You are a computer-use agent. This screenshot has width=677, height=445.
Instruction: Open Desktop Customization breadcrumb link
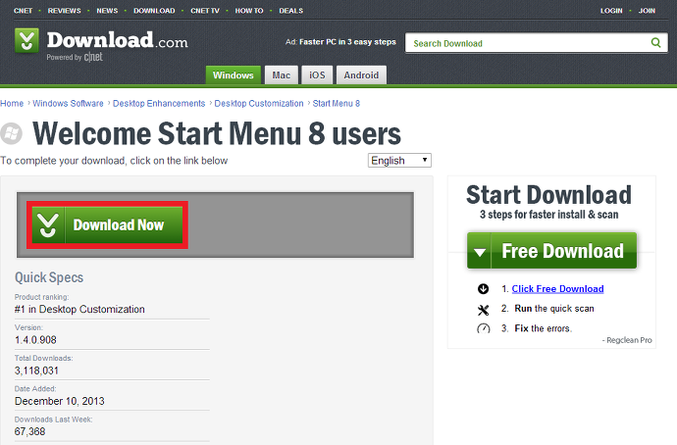[259, 104]
